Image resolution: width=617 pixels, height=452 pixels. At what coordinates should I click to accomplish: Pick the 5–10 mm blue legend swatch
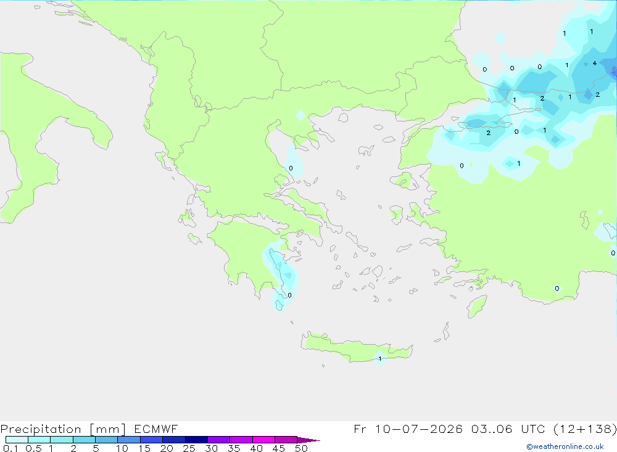click(x=106, y=440)
